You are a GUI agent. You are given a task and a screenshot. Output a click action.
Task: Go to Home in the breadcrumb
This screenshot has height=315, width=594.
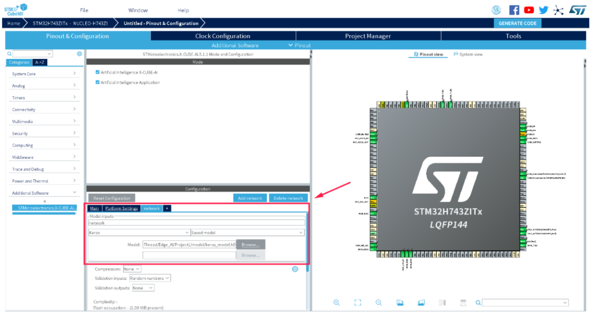[14, 23]
